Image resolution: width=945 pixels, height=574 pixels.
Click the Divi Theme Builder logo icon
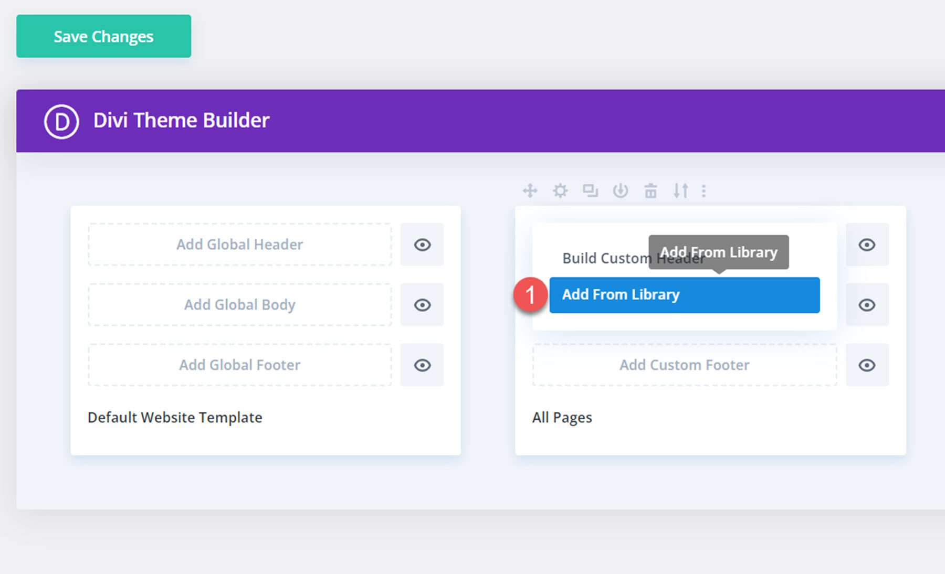tap(61, 120)
